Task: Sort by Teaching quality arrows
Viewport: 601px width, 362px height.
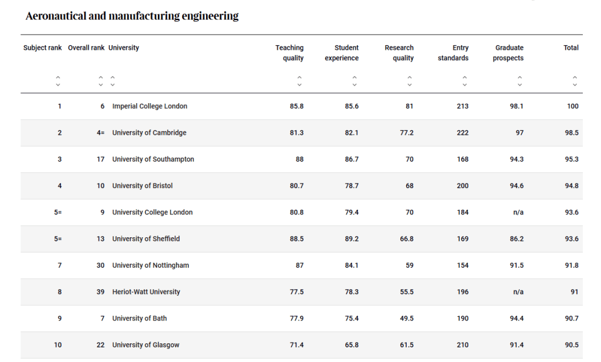Action: [x=299, y=81]
